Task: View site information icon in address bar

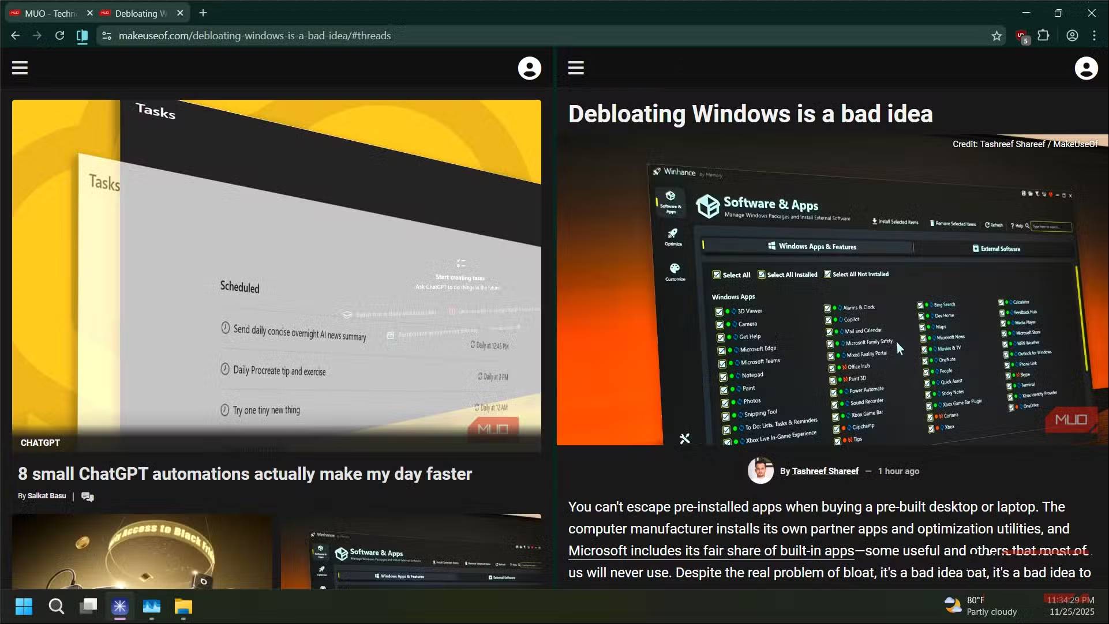Action: click(106, 36)
